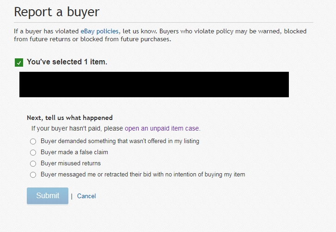Open an unpaid item case link

[162, 128]
